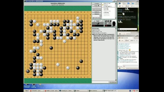Click the emoticon icon beside stream chat input
Image resolution: width=164 pixels, height=92 pixels.
coord(118,29)
